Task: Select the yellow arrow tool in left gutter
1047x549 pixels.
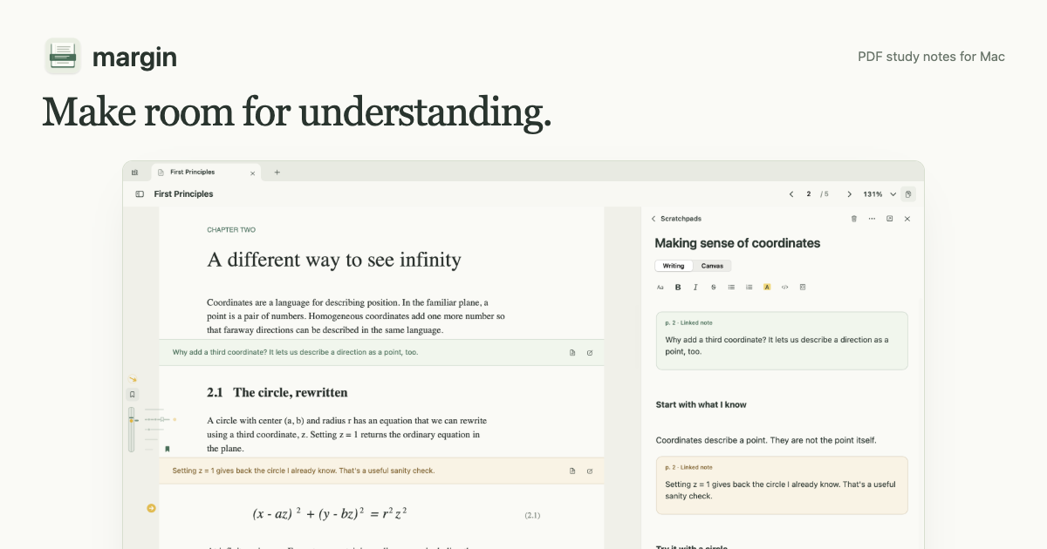Action: point(133,379)
